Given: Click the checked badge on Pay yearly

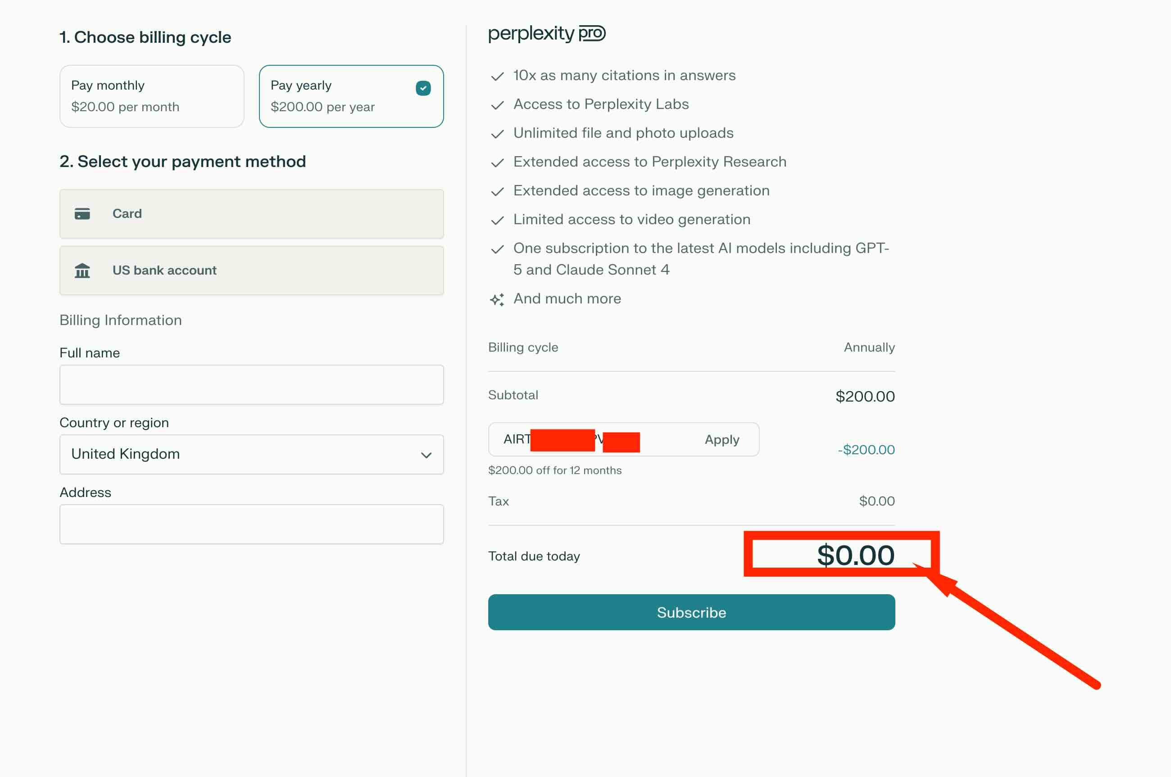Looking at the screenshot, I should click(x=423, y=88).
